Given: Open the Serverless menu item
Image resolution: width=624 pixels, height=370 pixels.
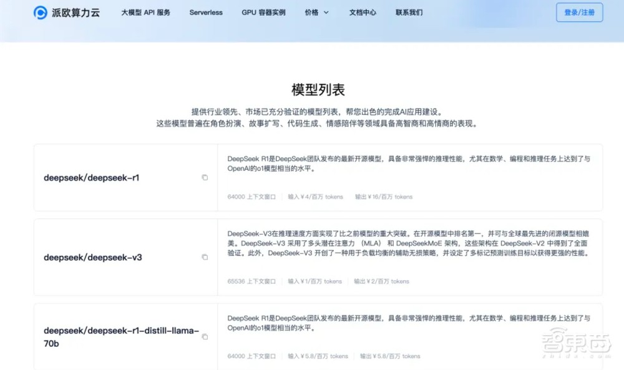Looking at the screenshot, I should click(x=206, y=12).
